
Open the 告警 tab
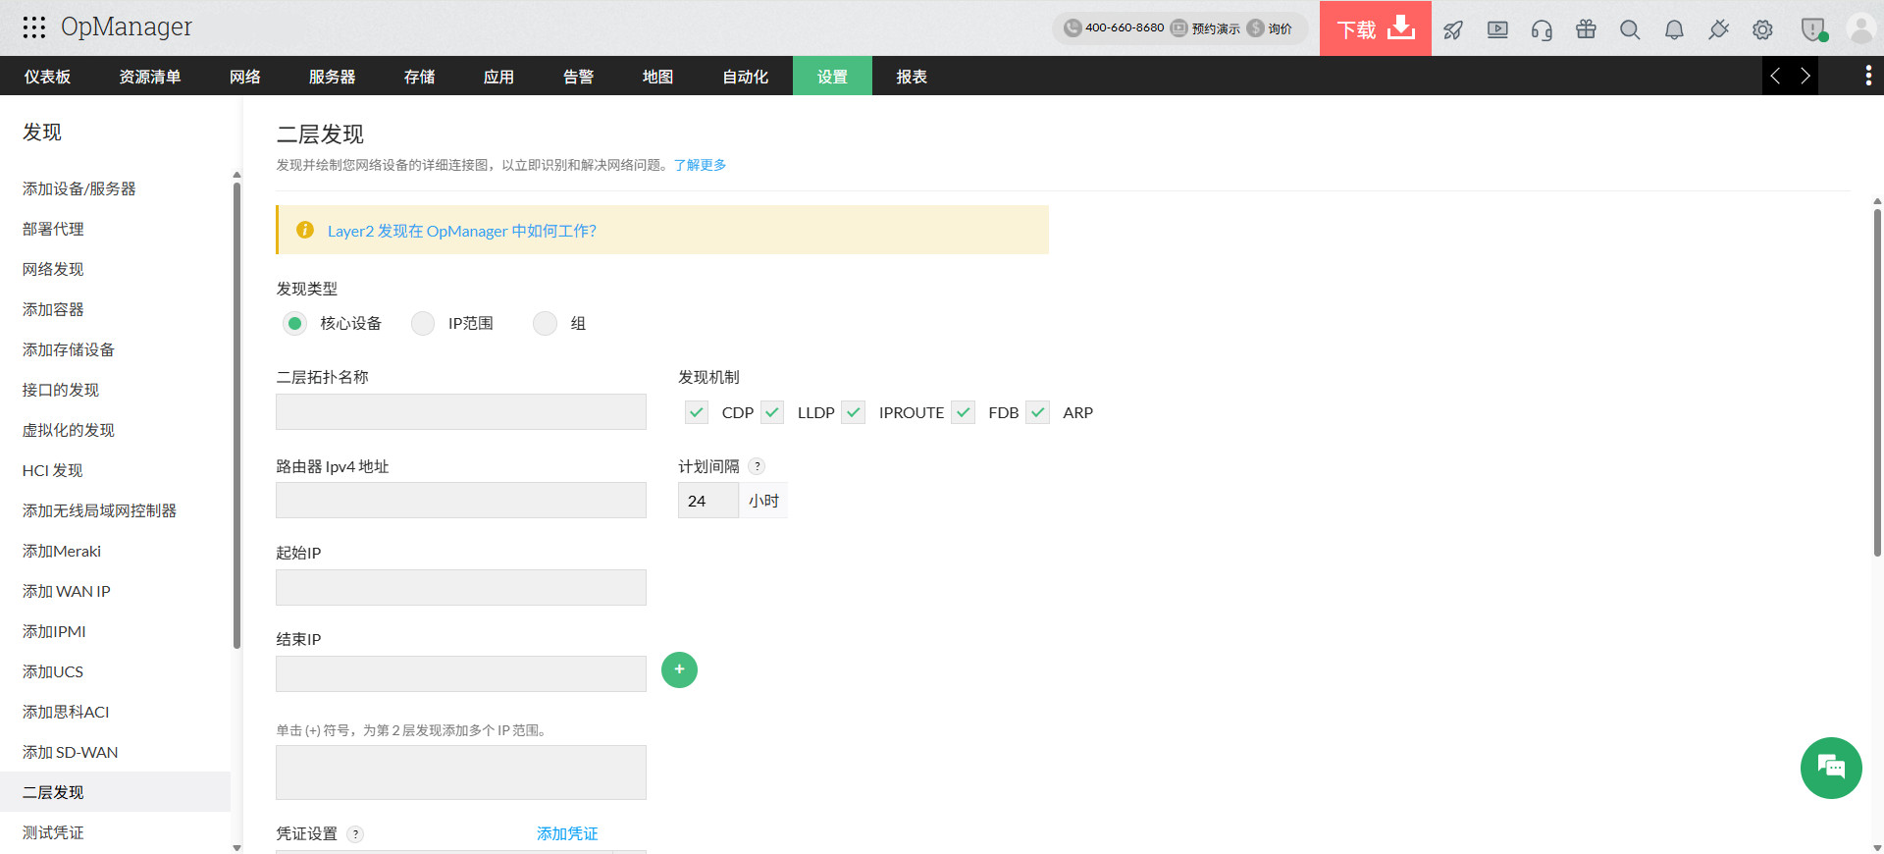pyautogui.click(x=579, y=77)
